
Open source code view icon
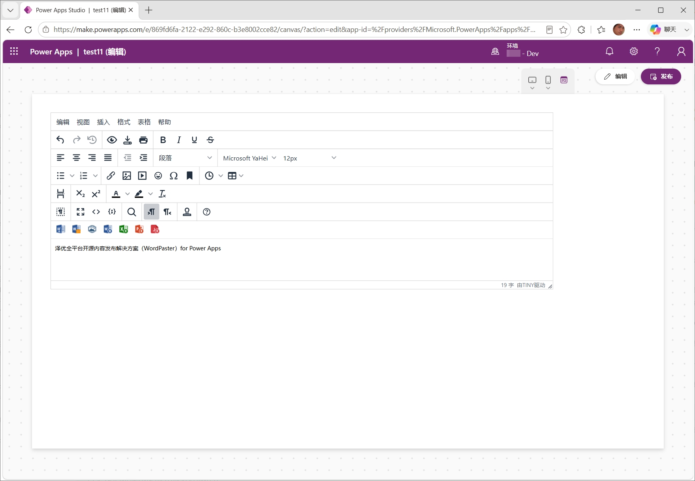pyautogui.click(x=96, y=212)
